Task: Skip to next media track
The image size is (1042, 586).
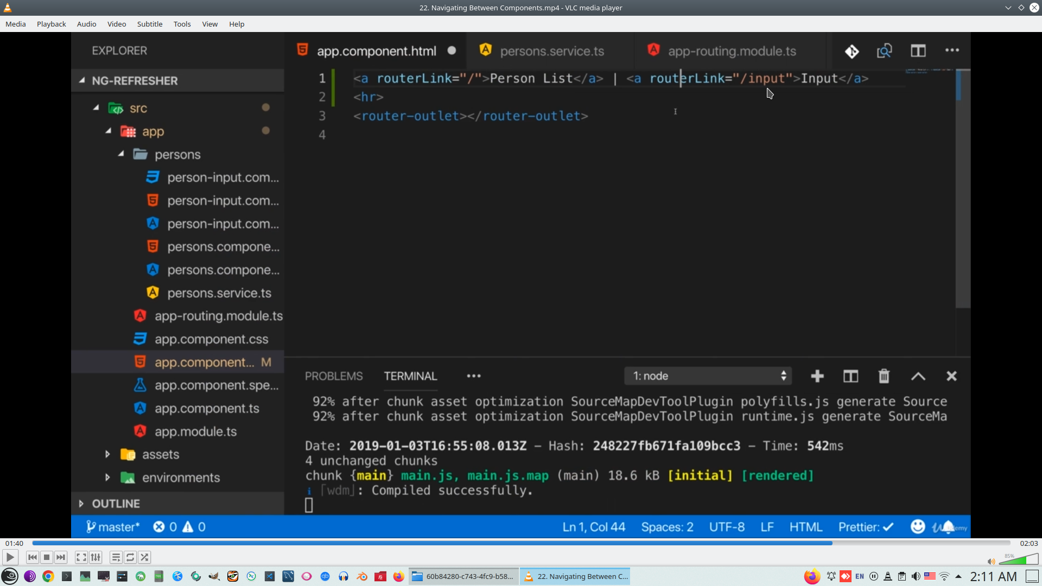Action: pyautogui.click(x=61, y=557)
